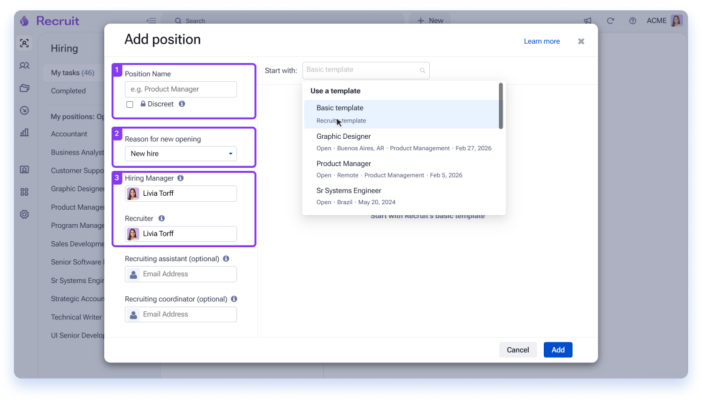Click the lock icon next to Discreet

pos(143,104)
